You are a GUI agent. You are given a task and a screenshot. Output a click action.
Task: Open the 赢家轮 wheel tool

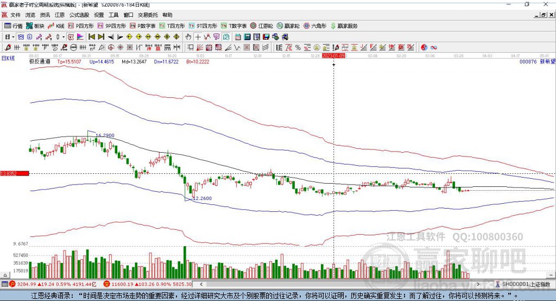288,26
